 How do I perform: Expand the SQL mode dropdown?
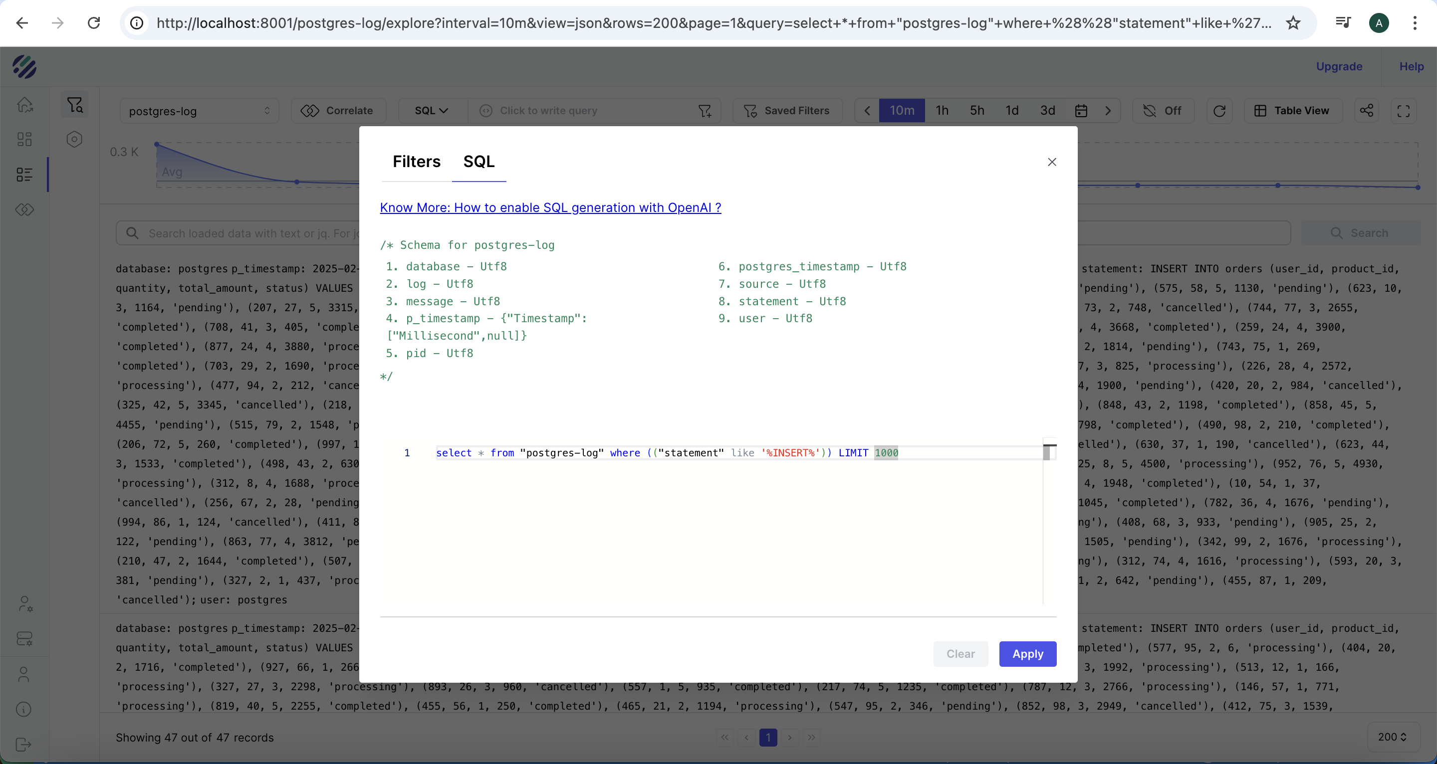[x=431, y=110]
